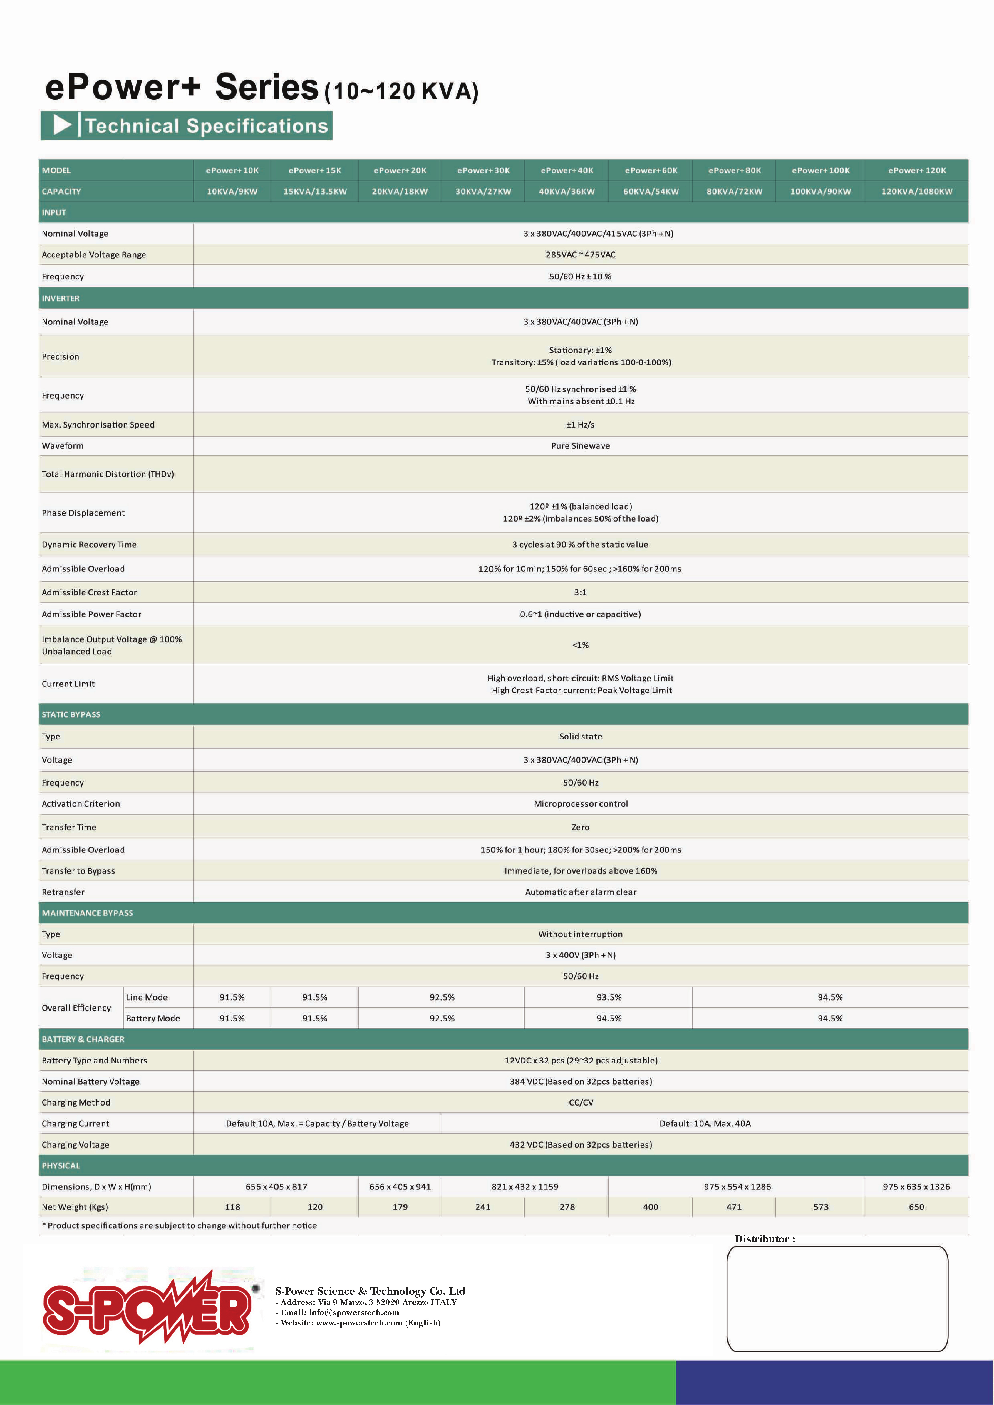Click the <1% imbalance output voltage value
The image size is (994, 1405).
pos(580,645)
